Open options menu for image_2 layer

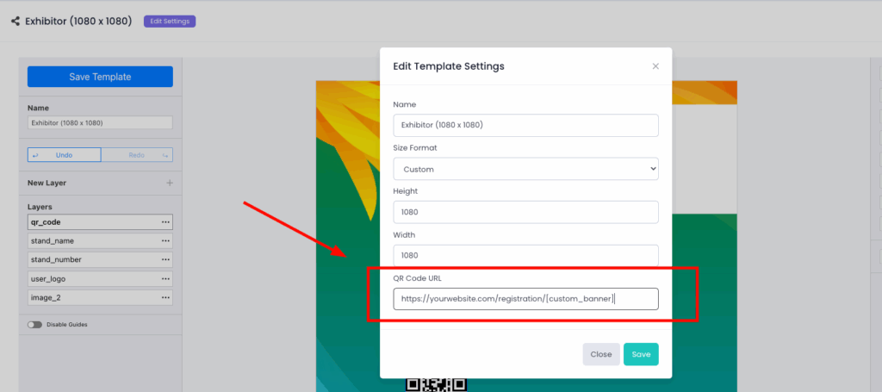click(x=165, y=298)
